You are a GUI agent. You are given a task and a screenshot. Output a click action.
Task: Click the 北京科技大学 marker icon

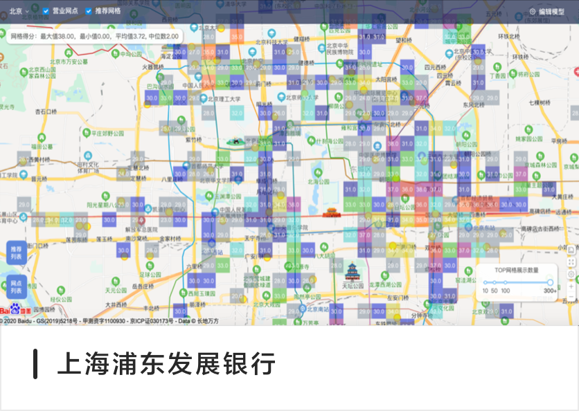pyautogui.click(x=271, y=34)
